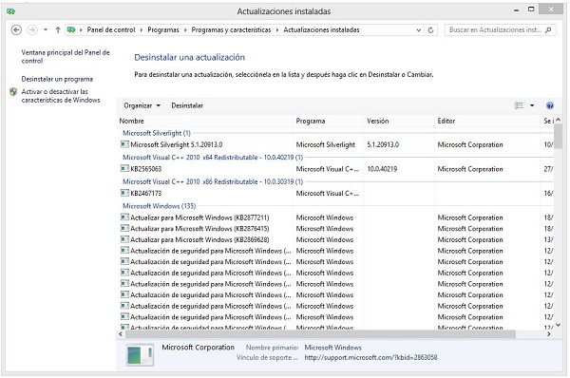The height and width of the screenshot is (378, 570).
Task: Collapse the Microsoft Windows (135) group
Action: pyautogui.click(x=160, y=206)
